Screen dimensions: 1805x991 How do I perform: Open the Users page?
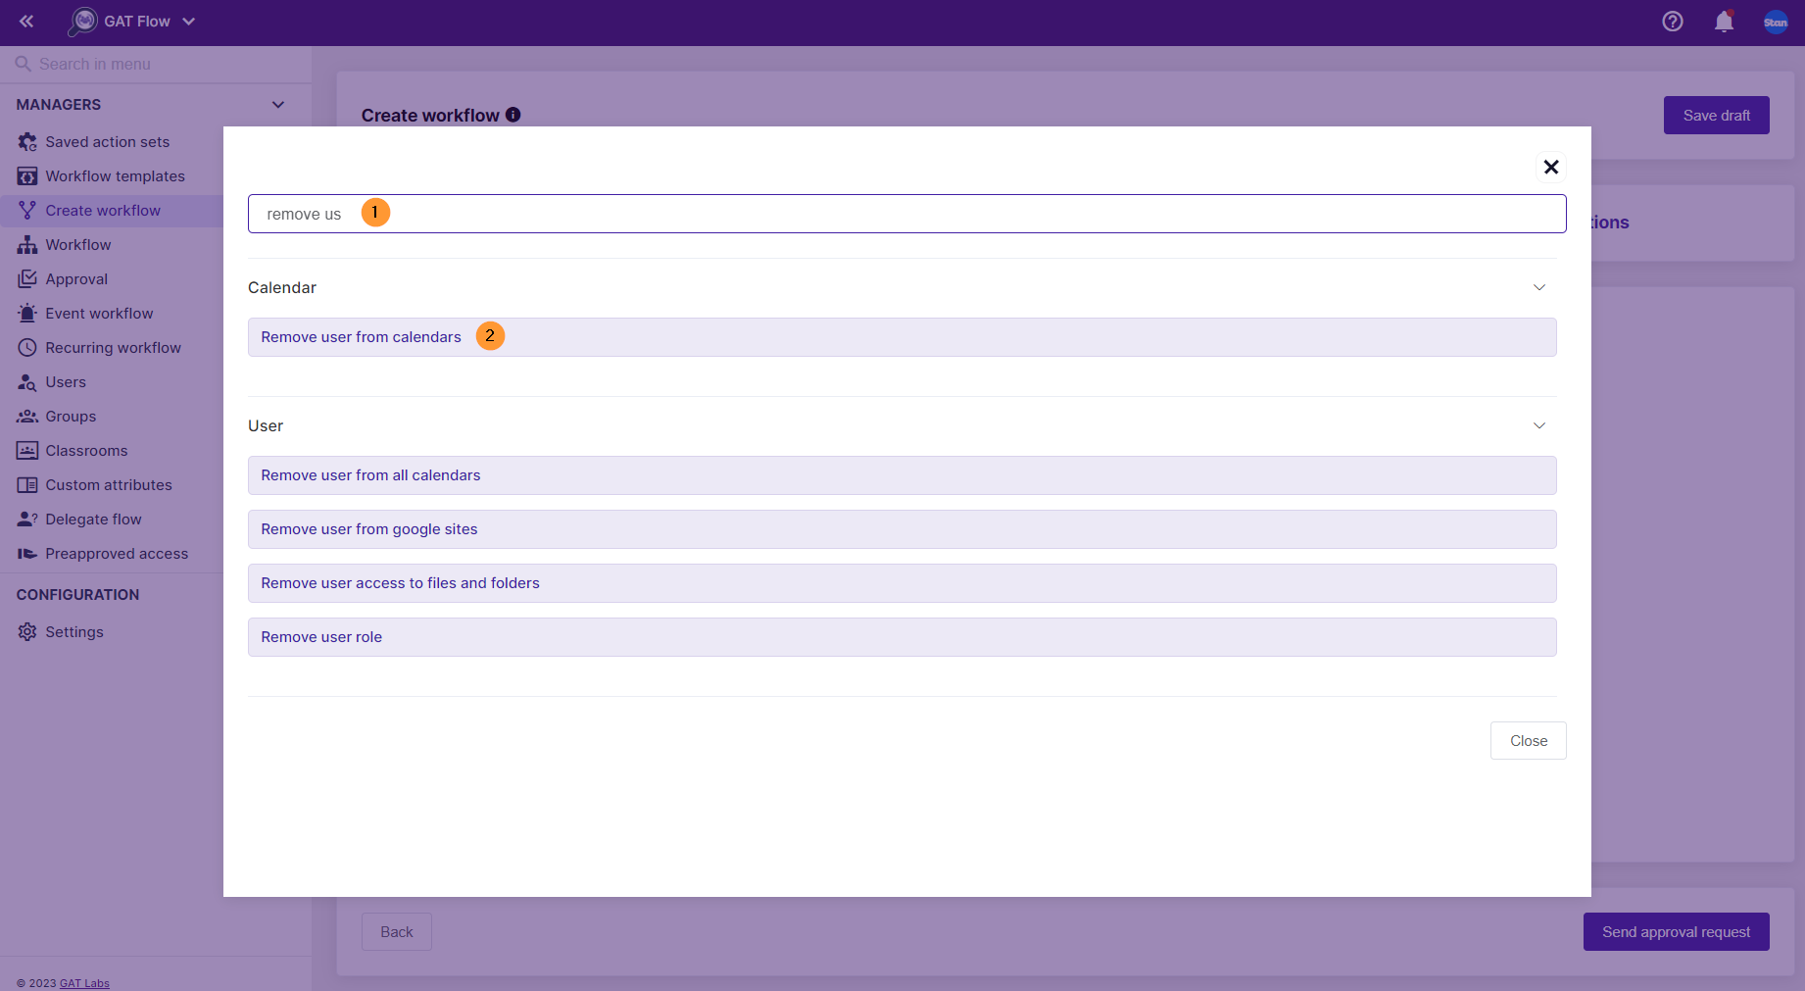point(66,382)
